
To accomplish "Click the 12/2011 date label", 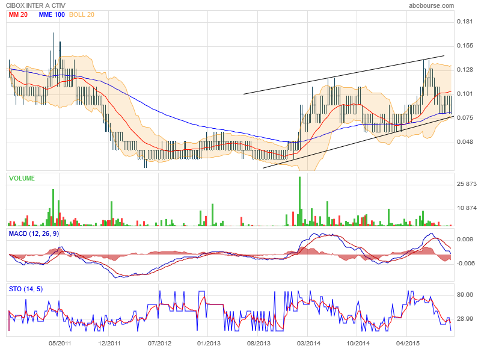I will coord(109,343).
